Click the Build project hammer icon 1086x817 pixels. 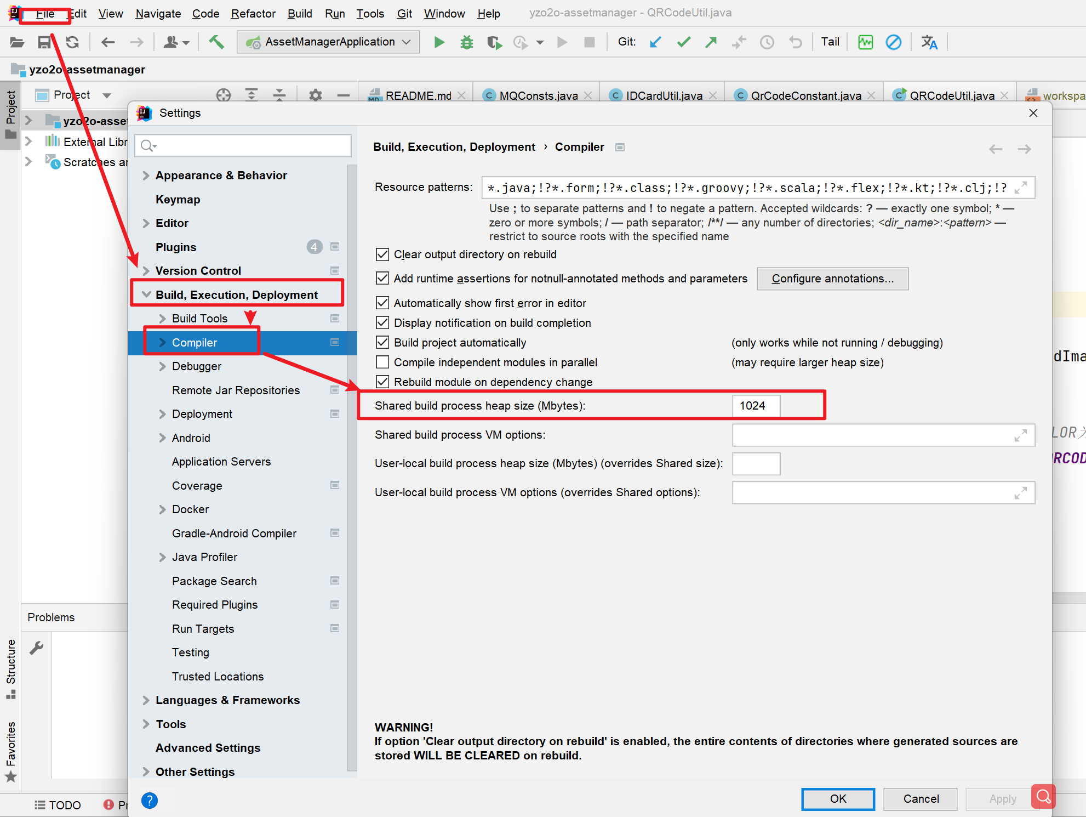(x=216, y=42)
